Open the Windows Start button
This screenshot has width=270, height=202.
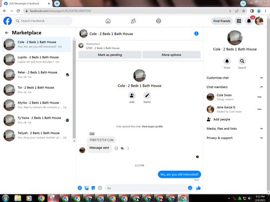[5, 198]
